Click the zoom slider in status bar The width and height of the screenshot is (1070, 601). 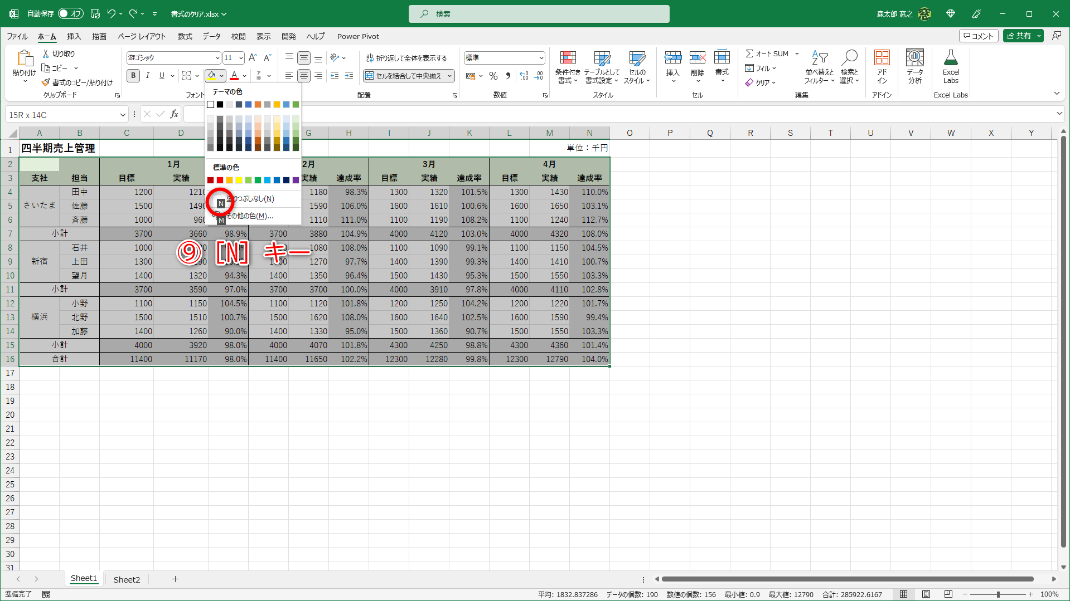[998, 594]
